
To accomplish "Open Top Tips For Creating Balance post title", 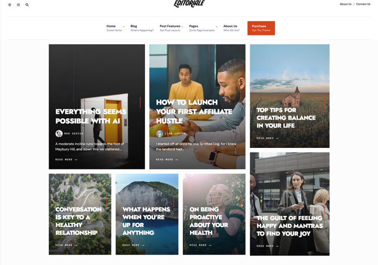I will [x=286, y=118].
